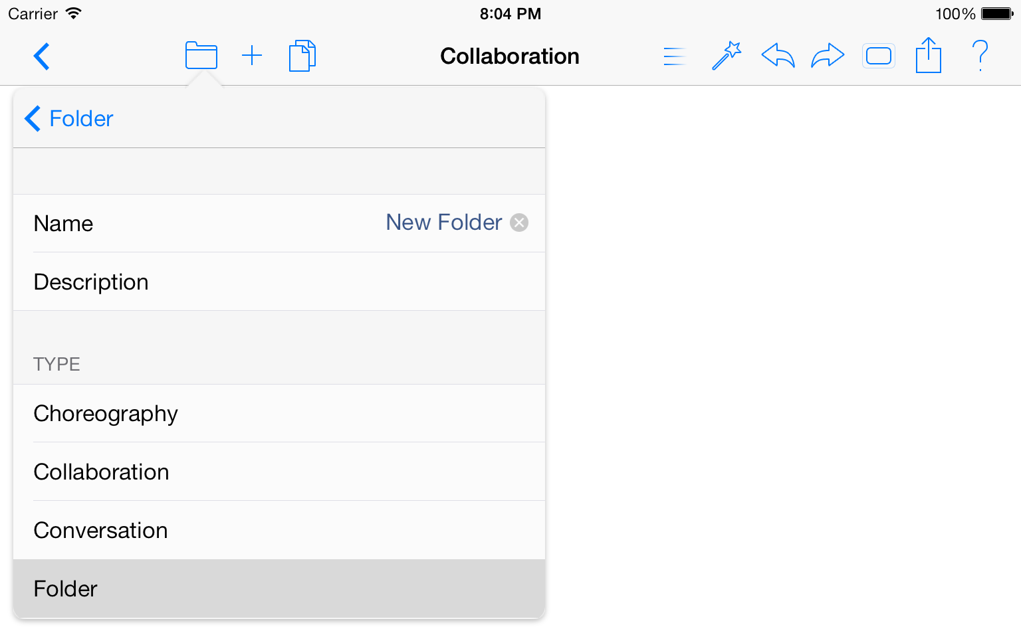Choose Collaboration type option

[279, 472]
